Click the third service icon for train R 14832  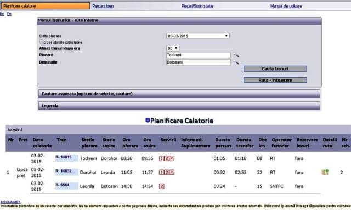tap(172, 172)
